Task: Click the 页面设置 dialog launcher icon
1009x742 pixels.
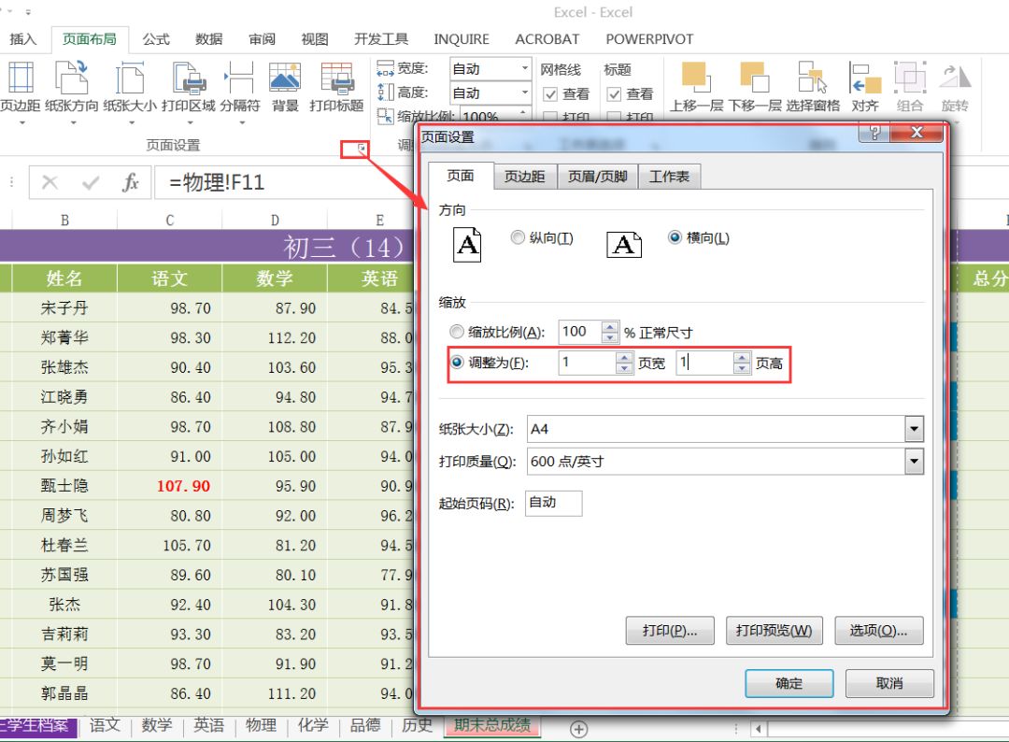Action: coord(362,149)
